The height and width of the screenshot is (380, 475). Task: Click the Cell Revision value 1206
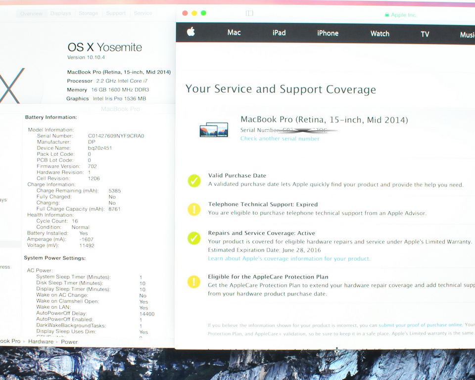pyautogui.click(x=94, y=179)
